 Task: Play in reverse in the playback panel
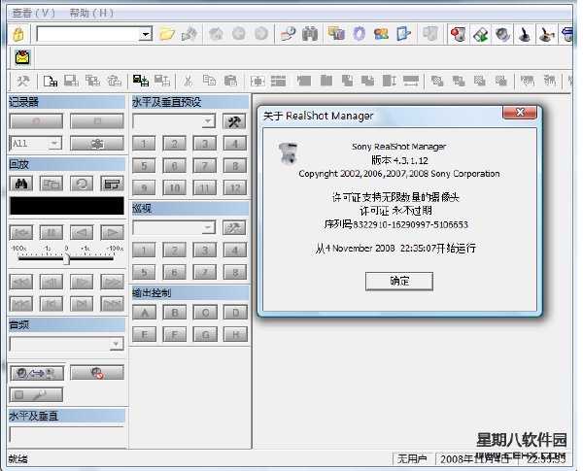point(82,233)
